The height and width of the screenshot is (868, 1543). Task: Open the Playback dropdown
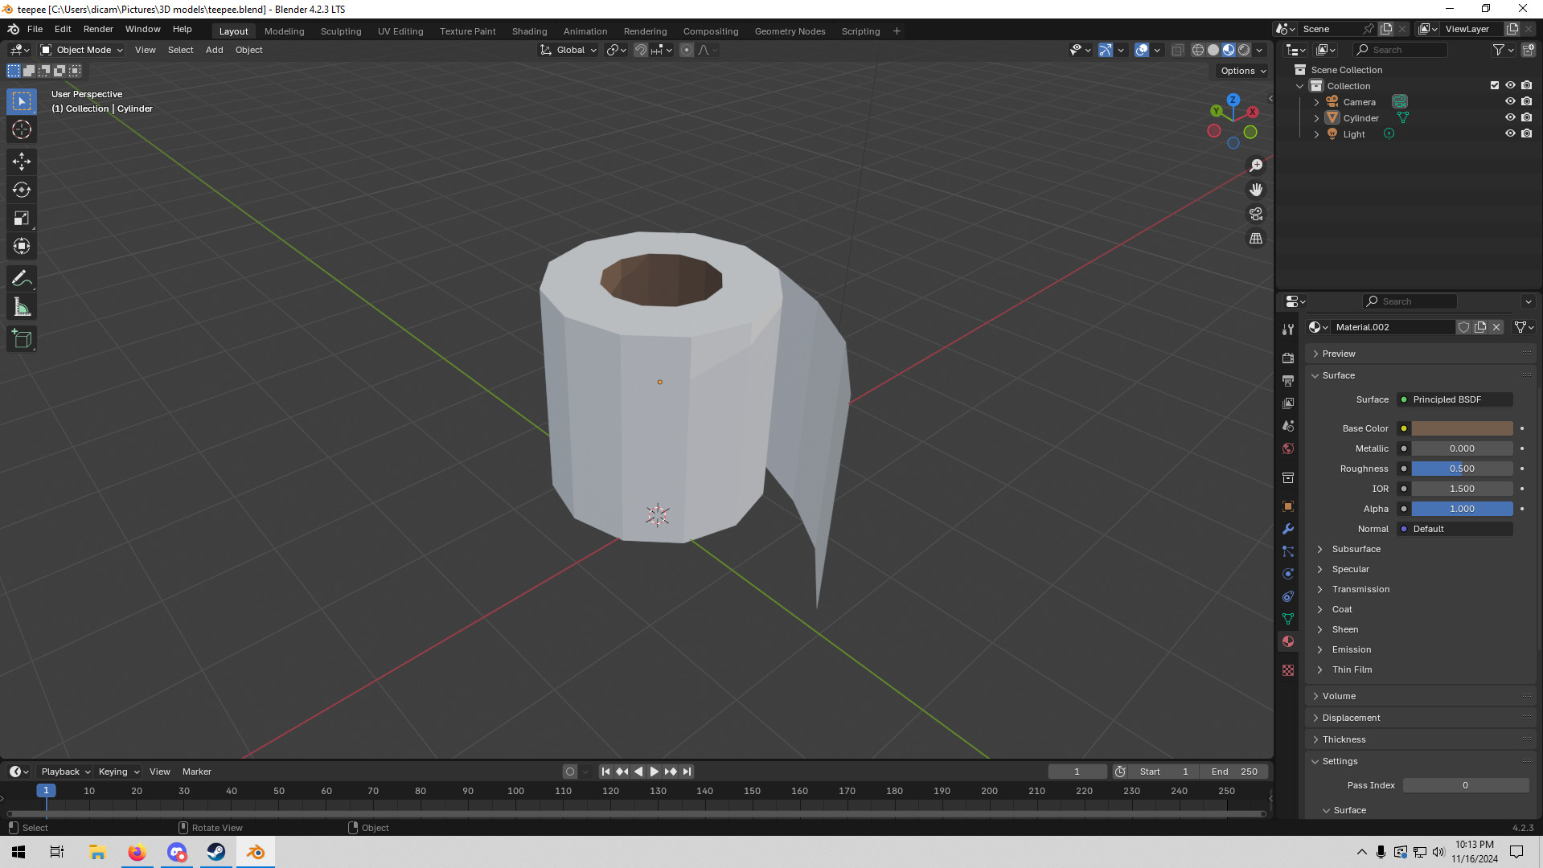(65, 772)
